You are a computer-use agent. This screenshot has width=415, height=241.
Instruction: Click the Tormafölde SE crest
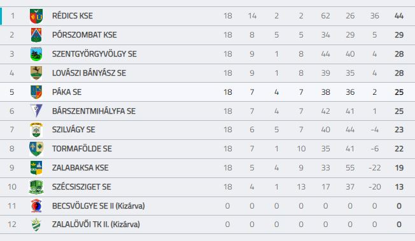(x=36, y=149)
